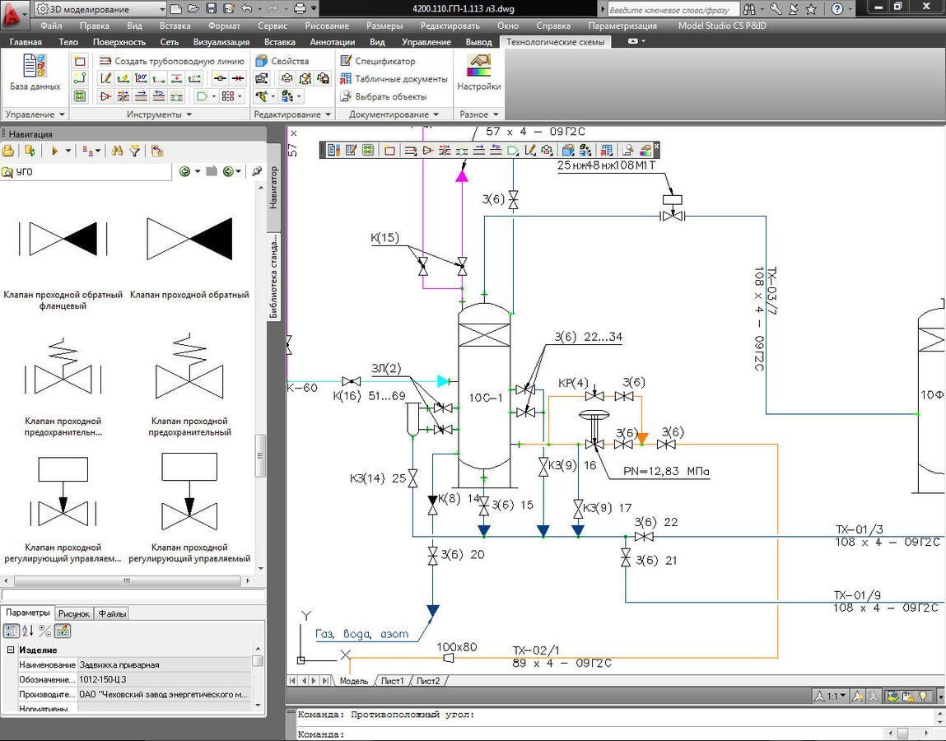Click the star favorites icon in title bar

pos(812,9)
